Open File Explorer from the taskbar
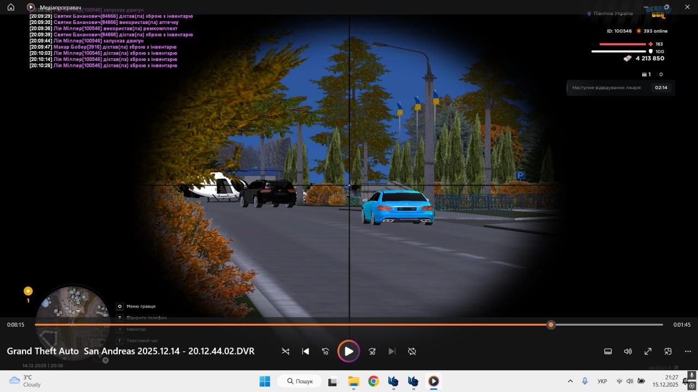The height and width of the screenshot is (392, 698). [353, 381]
